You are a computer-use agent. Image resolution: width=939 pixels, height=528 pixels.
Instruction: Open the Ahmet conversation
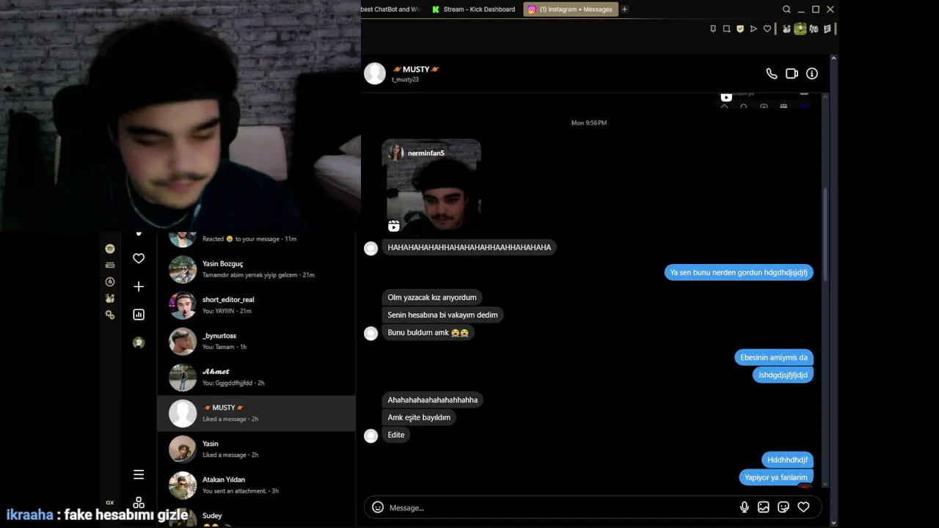(x=256, y=377)
